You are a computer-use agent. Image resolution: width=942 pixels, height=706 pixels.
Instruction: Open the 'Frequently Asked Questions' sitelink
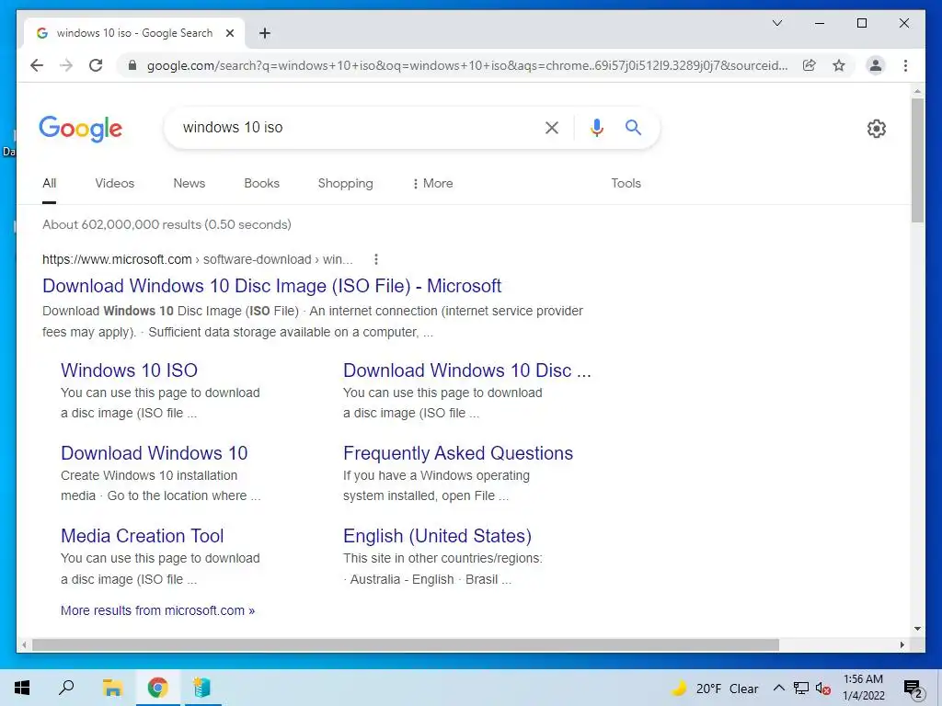pyautogui.click(x=458, y=453)
